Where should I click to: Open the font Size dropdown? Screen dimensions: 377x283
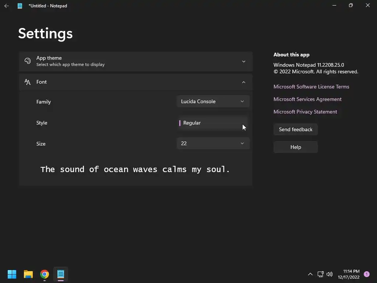click(213, 143)
